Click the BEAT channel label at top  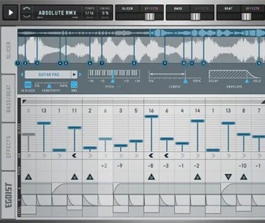tap(228, 9)
